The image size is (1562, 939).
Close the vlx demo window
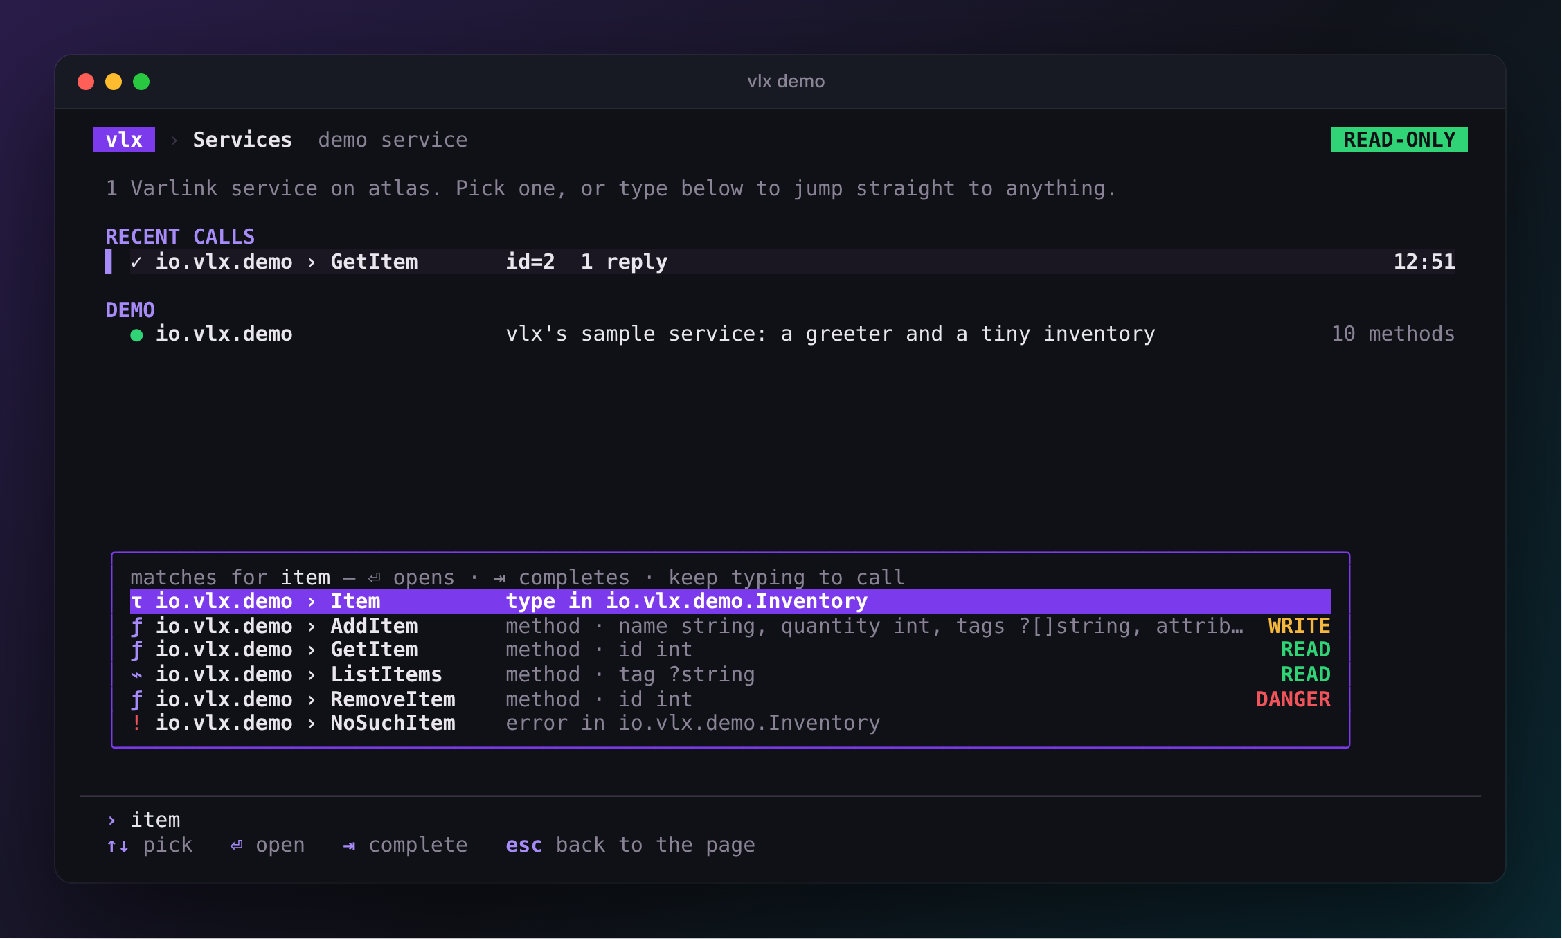(86, 82)
